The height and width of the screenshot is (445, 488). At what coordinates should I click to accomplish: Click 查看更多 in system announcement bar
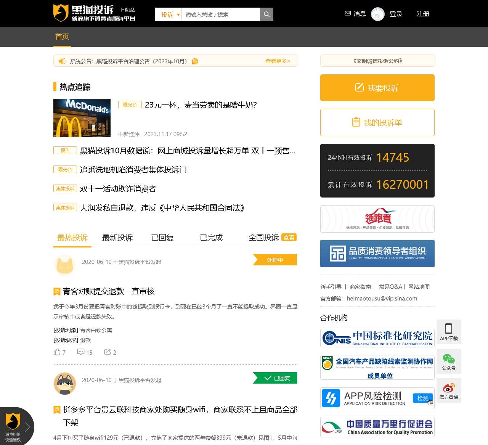278,61
